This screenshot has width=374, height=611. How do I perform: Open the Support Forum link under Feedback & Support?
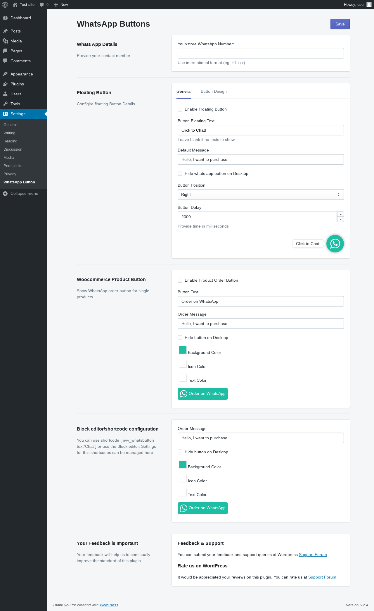(x=313, y=555)
